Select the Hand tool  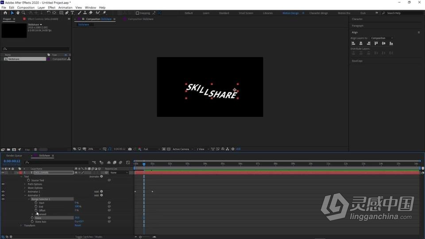coord(18,13)
